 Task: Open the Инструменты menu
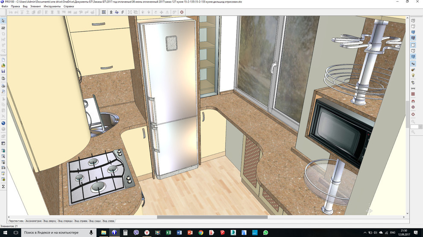point(52,6)
